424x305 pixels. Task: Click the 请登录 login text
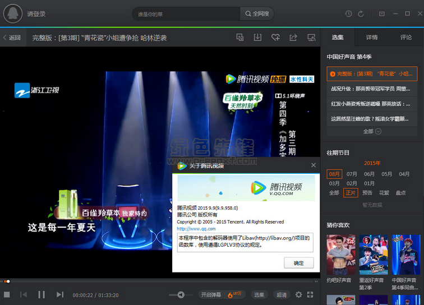(36, 14)
